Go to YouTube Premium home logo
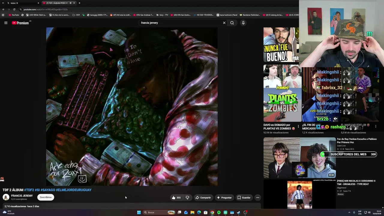This screenshot has width=384, height=216. 20,23
